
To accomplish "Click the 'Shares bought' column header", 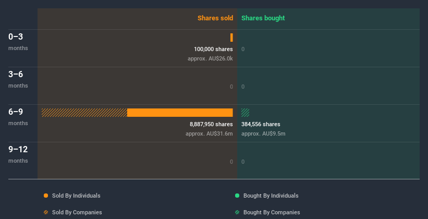I will (x=263, y=18).
